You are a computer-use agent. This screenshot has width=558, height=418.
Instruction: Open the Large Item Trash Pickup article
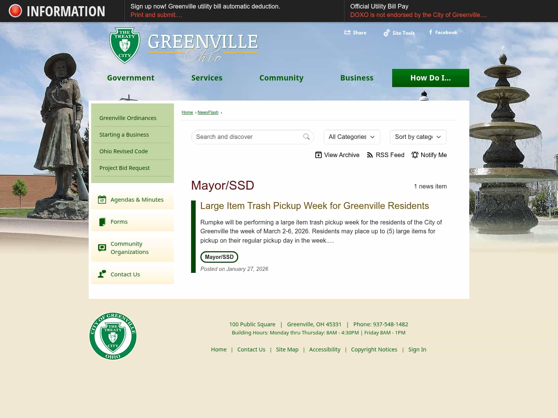314,206
